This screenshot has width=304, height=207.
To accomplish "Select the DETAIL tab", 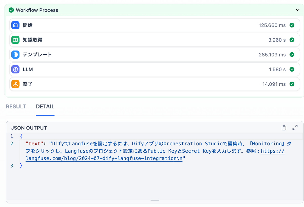I will point(45,106).
